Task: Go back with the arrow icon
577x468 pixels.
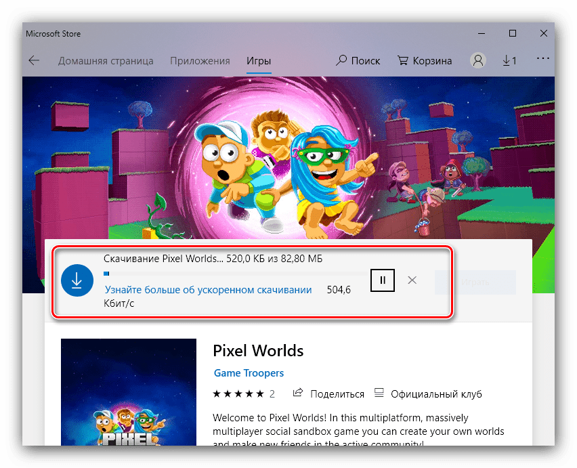Action: (x=34, y=60)
